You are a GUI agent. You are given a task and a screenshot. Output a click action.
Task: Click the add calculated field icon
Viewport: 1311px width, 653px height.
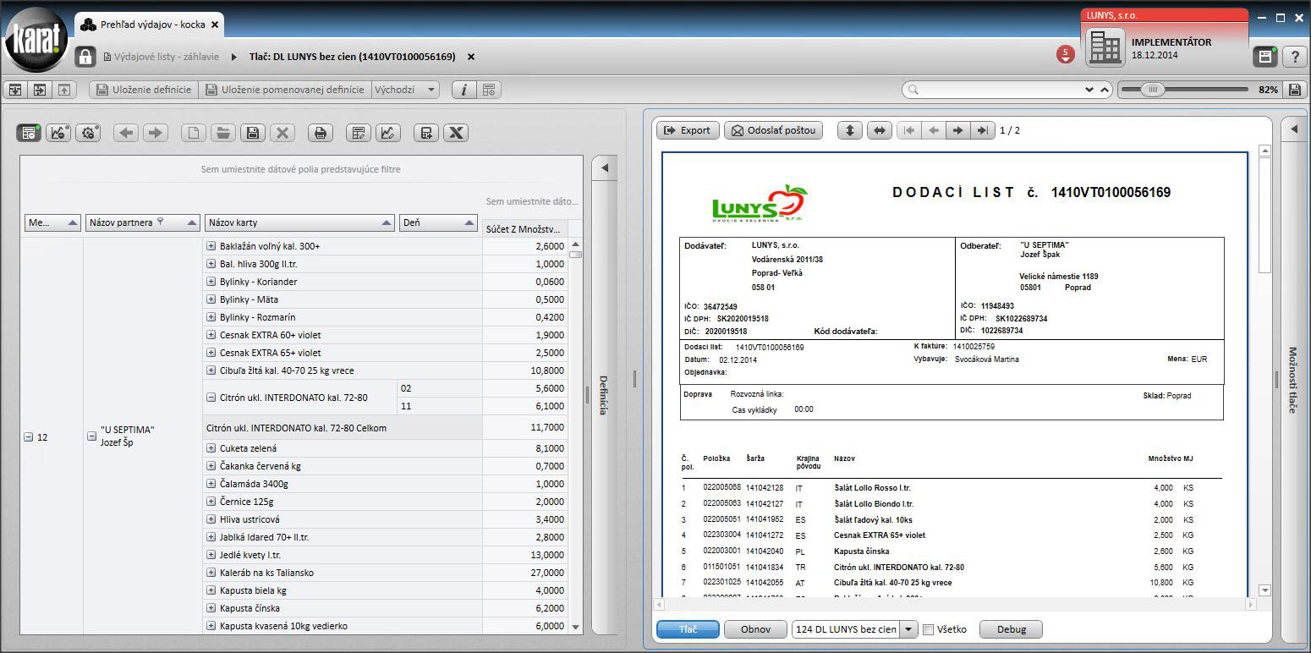click(426, 133)
